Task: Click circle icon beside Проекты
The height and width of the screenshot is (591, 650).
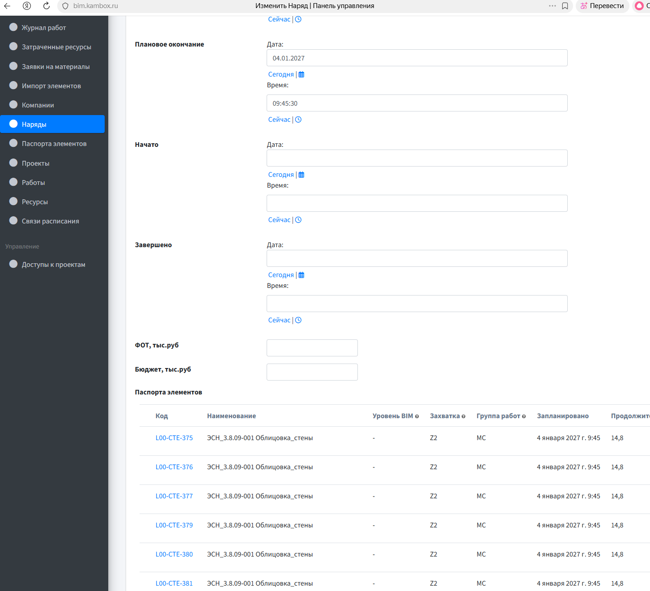Action: click(x=13, y=163)
